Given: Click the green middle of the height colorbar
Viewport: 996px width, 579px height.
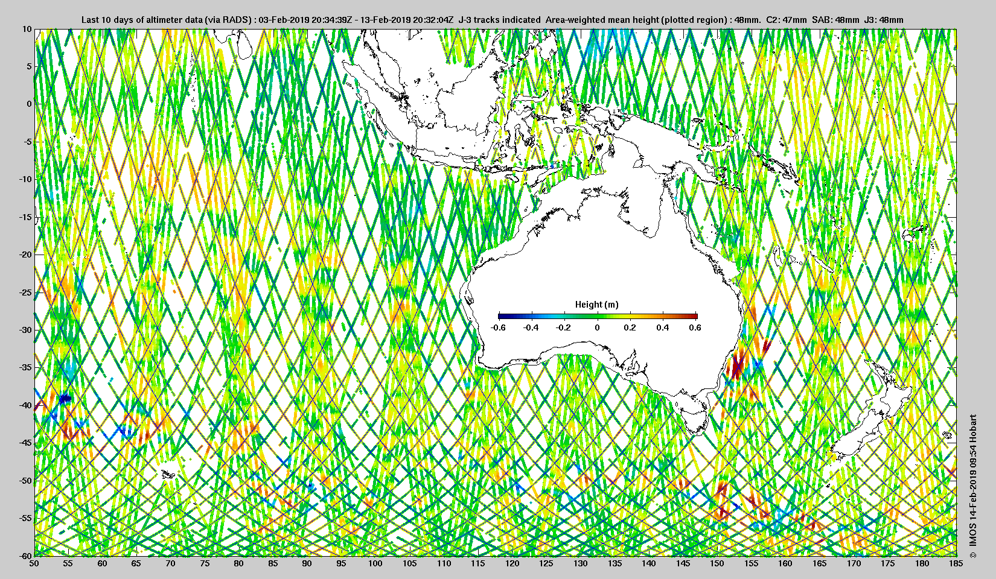Looking at the screenshot, I should 598,316.
